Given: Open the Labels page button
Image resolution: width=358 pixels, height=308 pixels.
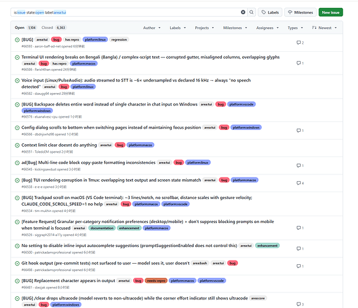Looking at the screenshot, I should [x=270, y=12].
